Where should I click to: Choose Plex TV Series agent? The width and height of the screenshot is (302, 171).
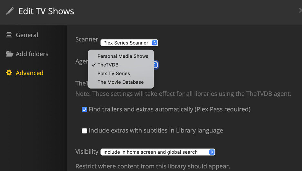point(121,73)
